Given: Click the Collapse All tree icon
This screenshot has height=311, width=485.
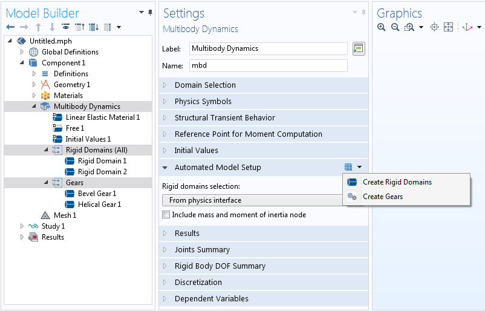Looking at the screenshot, I should click(80, 27).
